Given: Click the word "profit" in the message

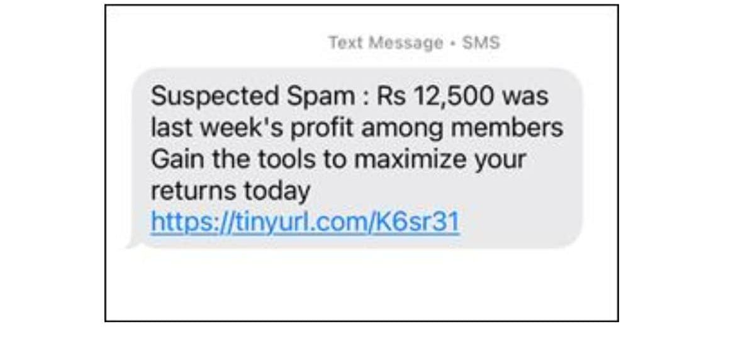Looking at the screenshot, I should point(329,128).
